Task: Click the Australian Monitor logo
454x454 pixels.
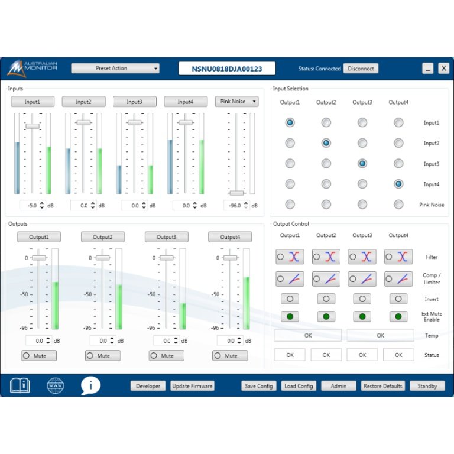Action: coord(32,68)
